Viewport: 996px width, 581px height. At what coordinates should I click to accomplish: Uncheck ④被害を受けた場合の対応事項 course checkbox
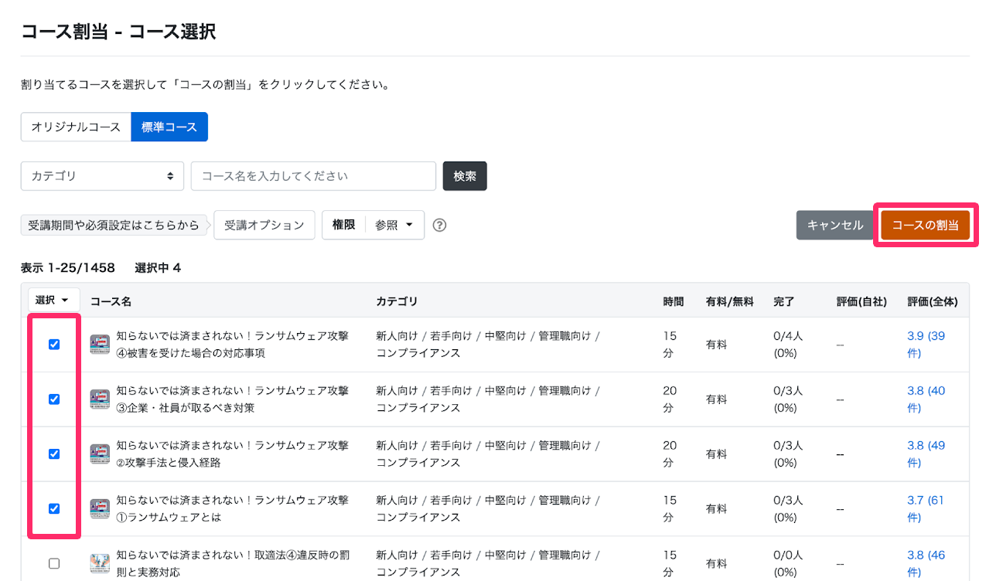pyautogui.click(x=54, y=345)
